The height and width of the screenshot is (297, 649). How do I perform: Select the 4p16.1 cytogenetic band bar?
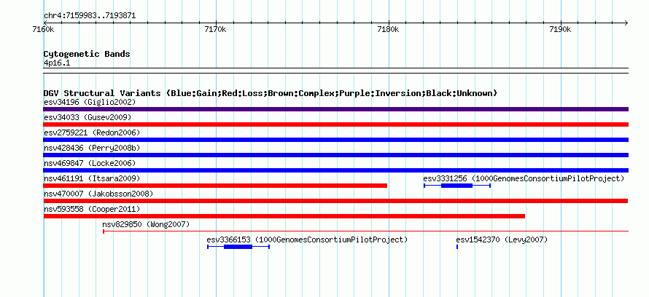tap(335, 71)
